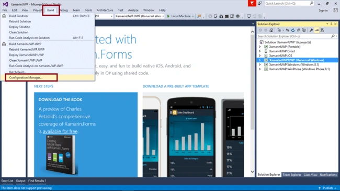Start debugging with the green play icon
Screen dimensions: 340x191
168,16
